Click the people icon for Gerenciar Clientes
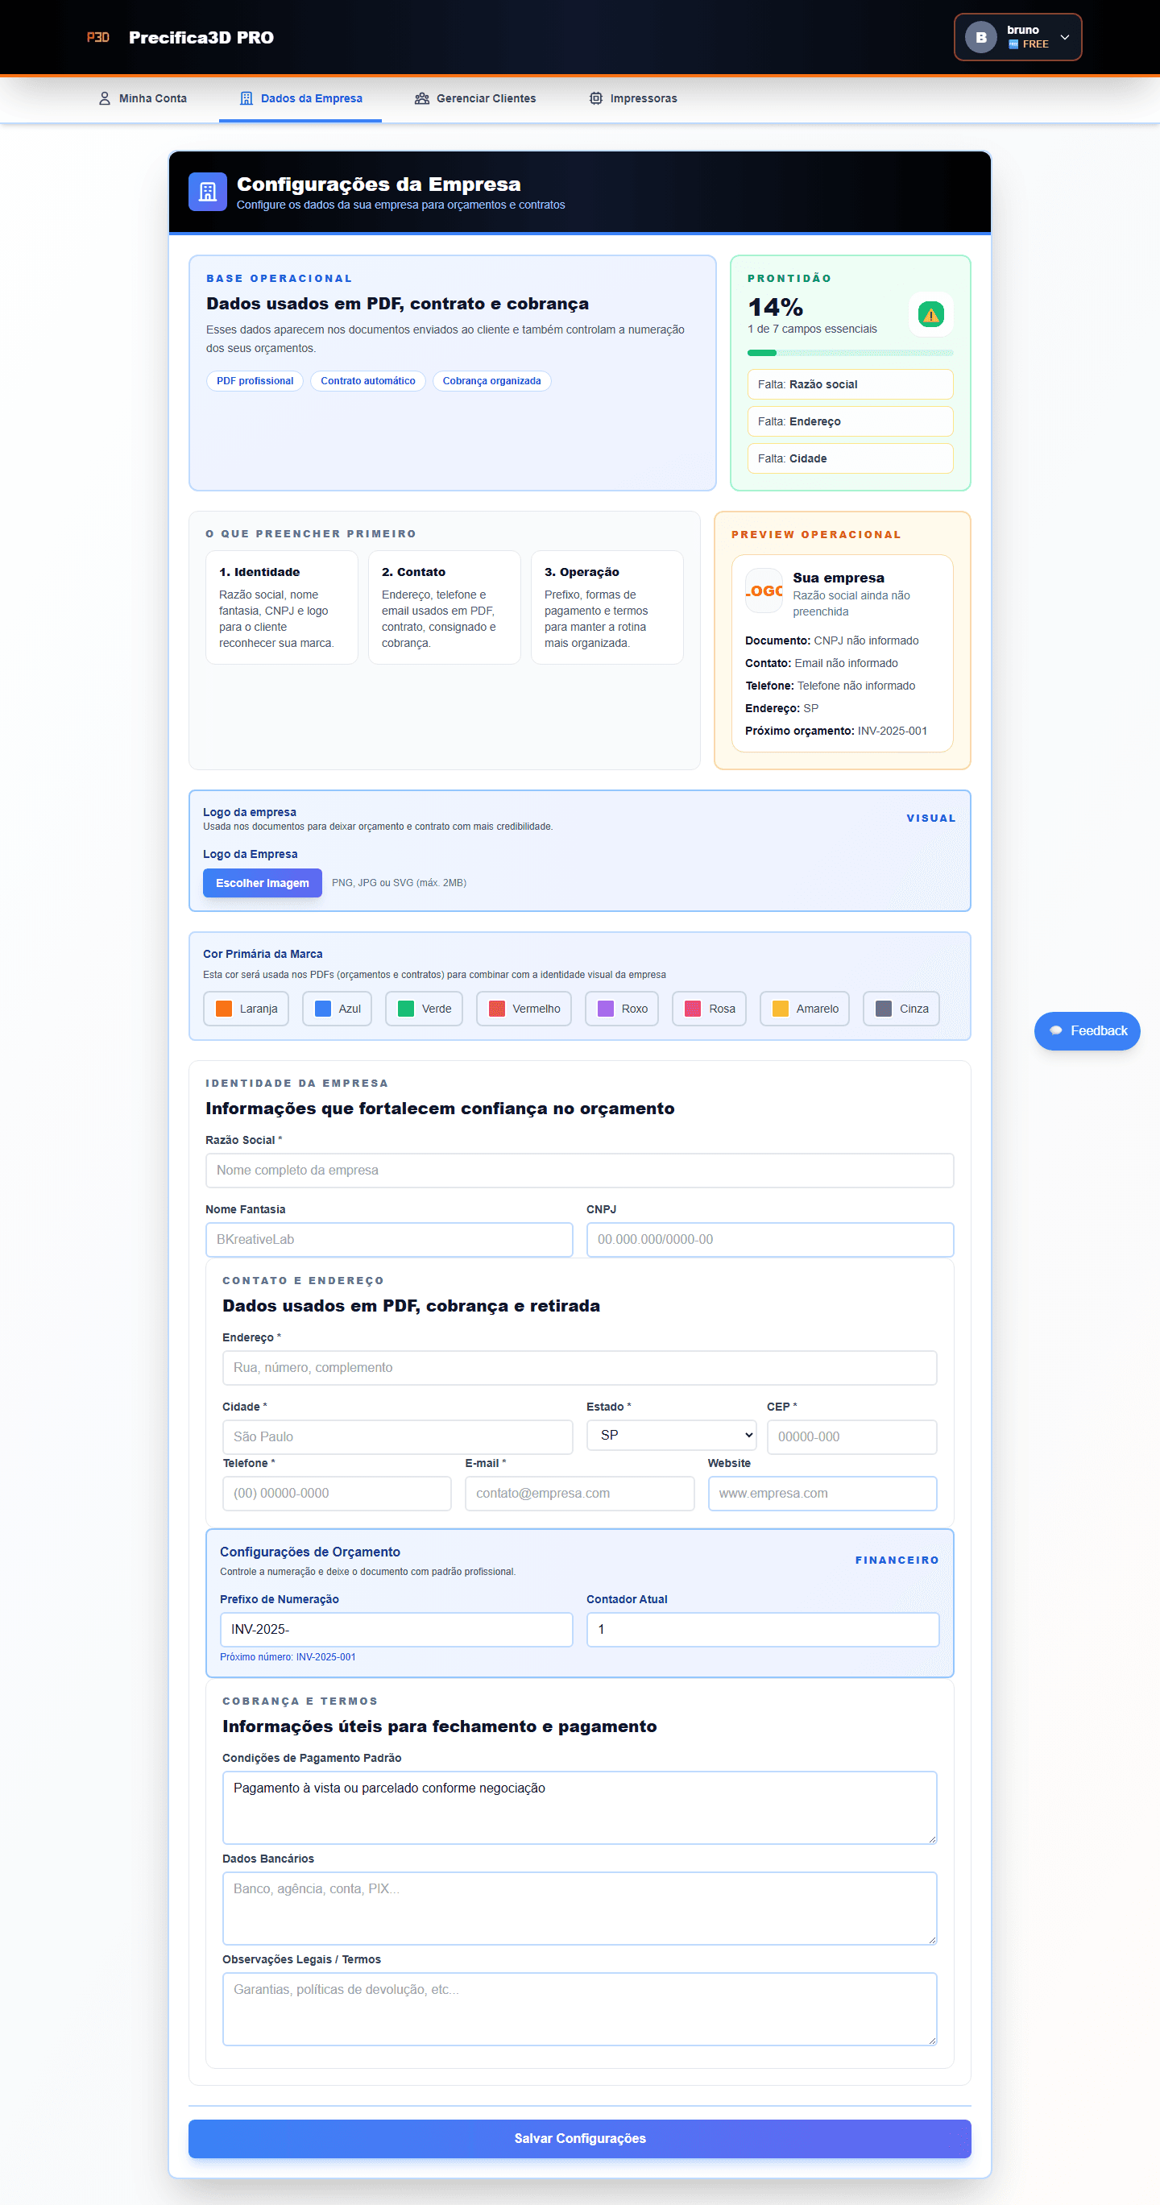The width and height of the screenshot is (1160, 2205). click(x=421, y=98)
